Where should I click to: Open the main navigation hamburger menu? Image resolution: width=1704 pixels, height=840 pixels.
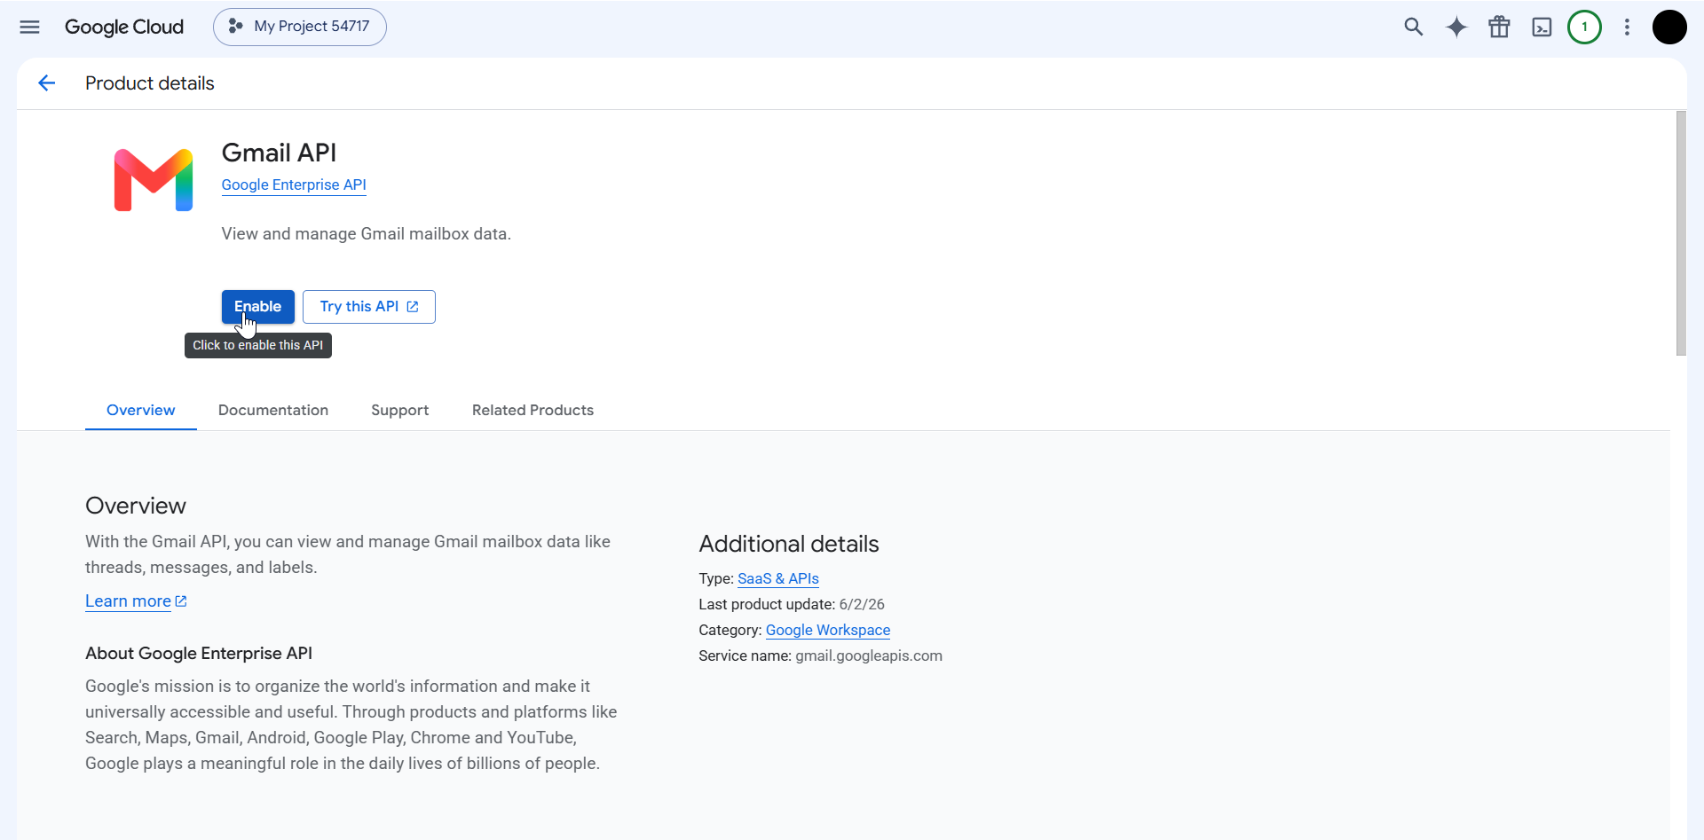29,27
